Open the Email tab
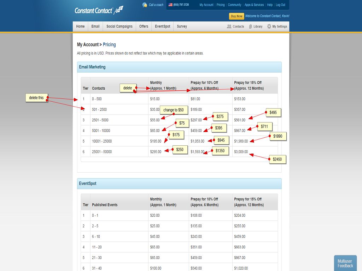The image size is (362, 271). click(x=95, y=26)
